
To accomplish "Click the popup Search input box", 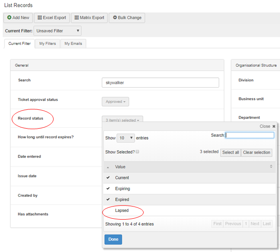I will [x=249, y=135].
